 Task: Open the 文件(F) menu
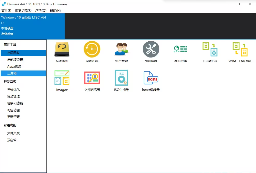(6, 11)
